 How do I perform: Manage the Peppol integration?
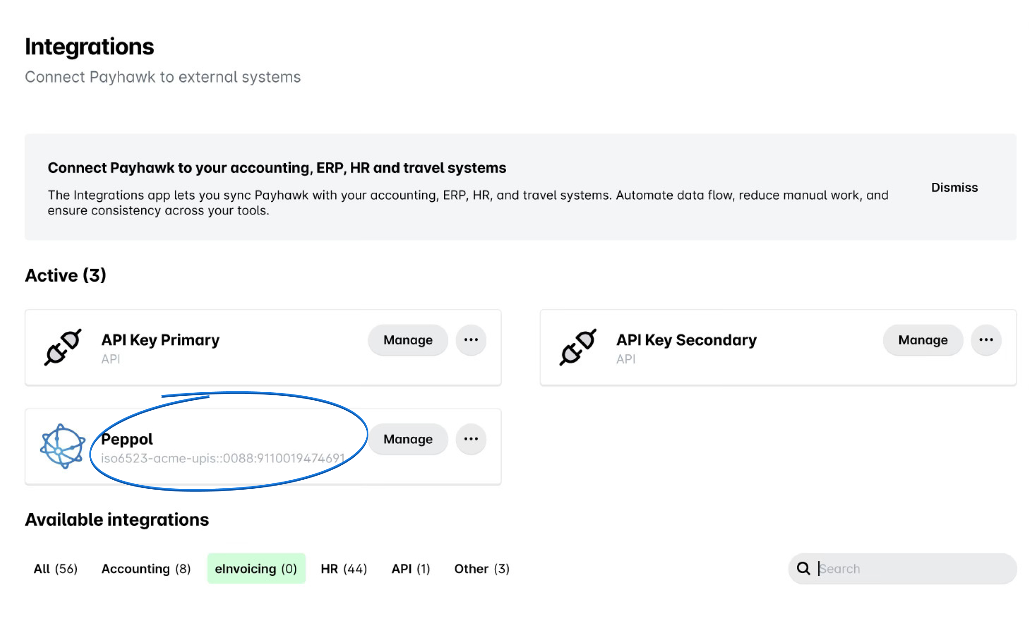(407, 439)
